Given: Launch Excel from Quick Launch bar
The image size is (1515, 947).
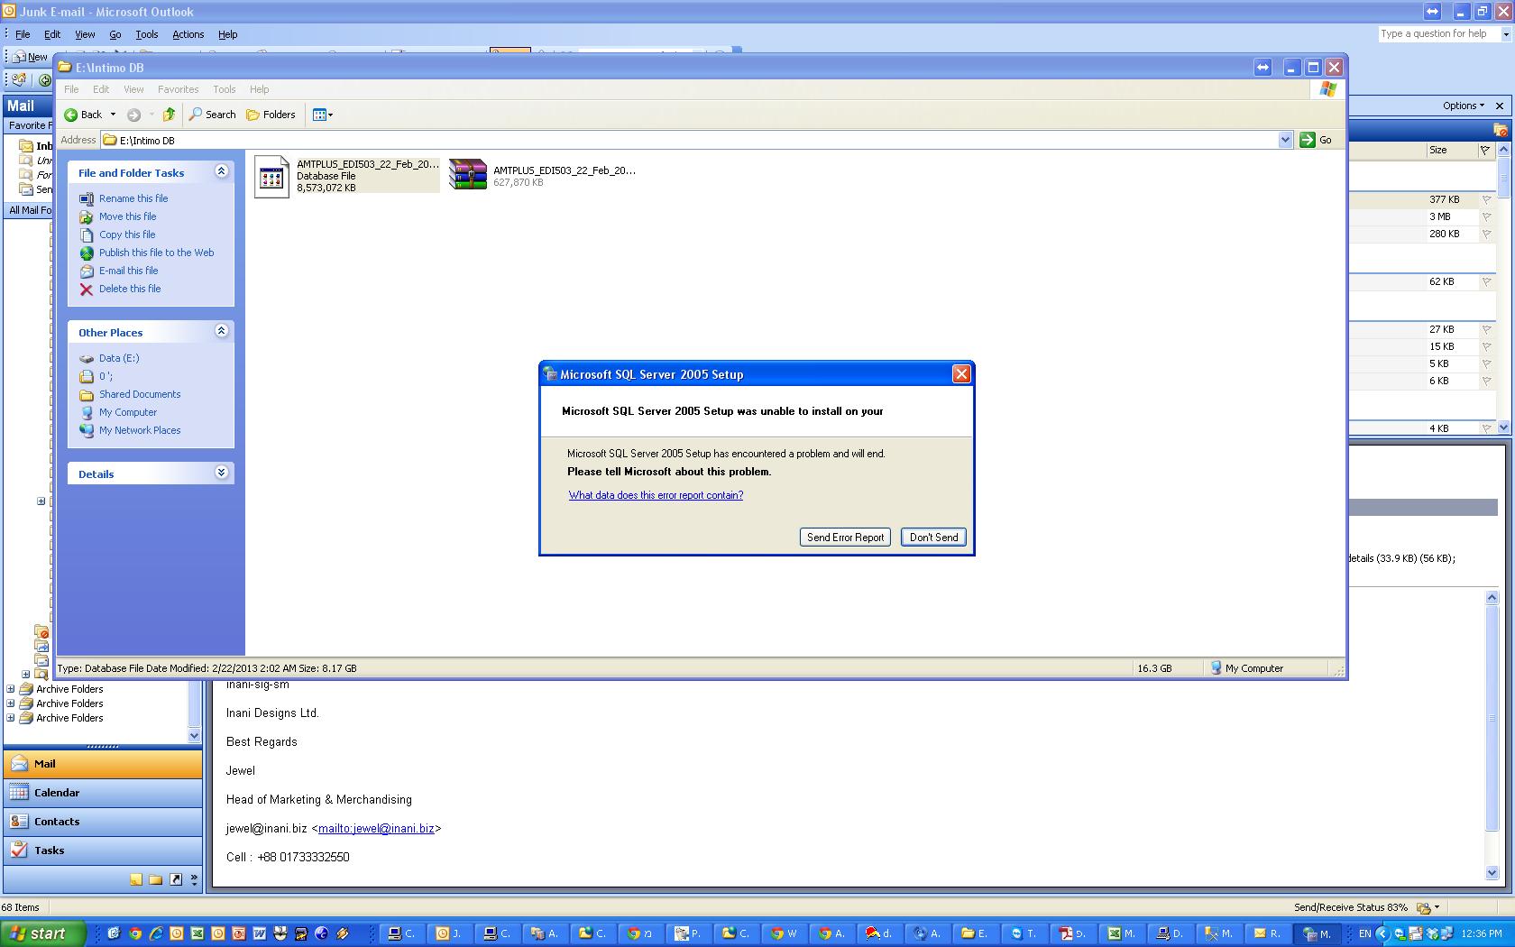Looking at the screenshot, I should pos(197,933).
